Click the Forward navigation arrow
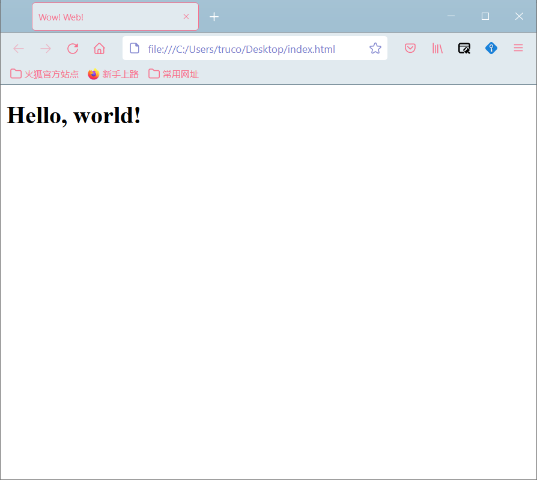537x480 pixels. click(x=46, y=49)
